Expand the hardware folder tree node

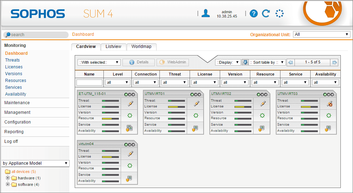point(8,178)
